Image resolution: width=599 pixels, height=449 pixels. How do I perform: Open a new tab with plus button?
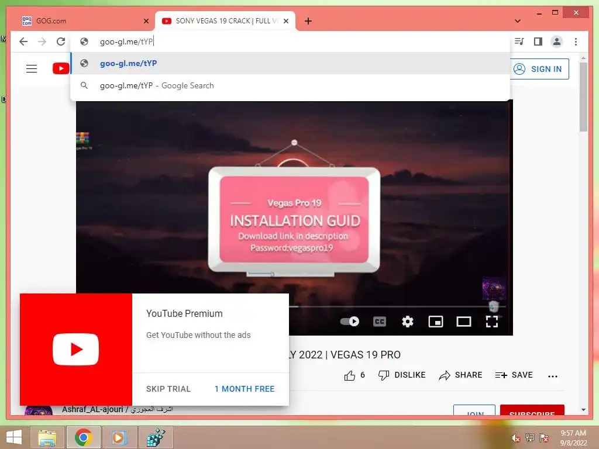click(308, 21)
